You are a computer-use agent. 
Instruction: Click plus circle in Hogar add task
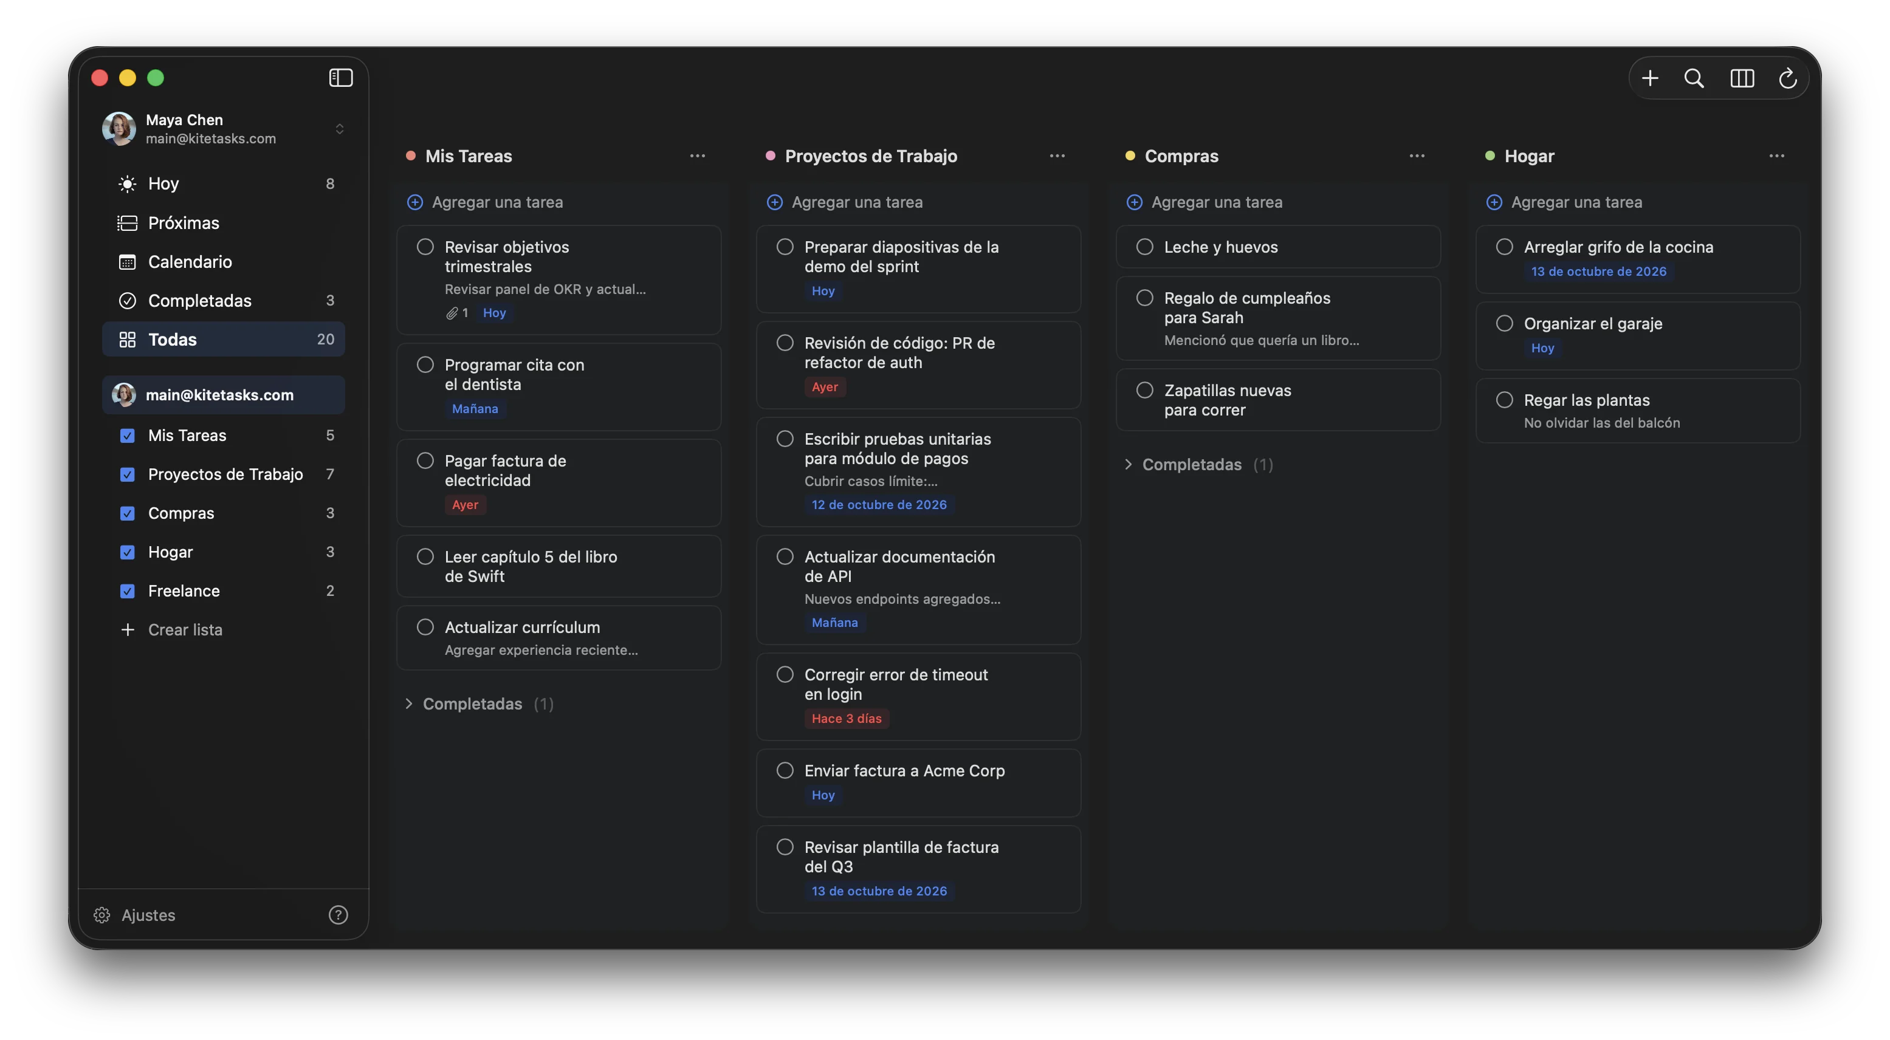click(x=1494, y=202)
